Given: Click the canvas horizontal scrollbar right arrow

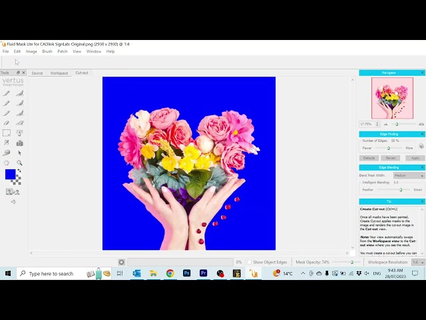Looking at the screenshot, I should [347, 253].
